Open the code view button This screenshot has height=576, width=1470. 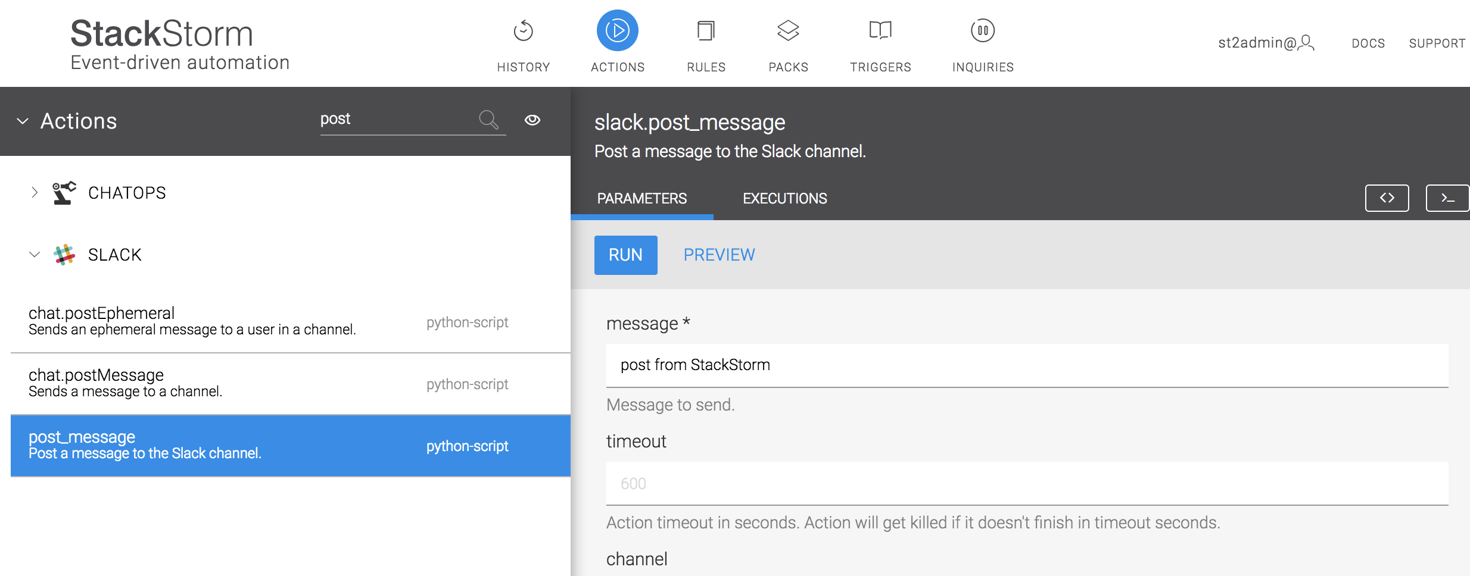tap(1387, 198)
